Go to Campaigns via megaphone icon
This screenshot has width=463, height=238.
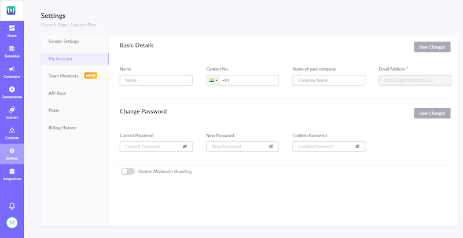tap(12, 71)
